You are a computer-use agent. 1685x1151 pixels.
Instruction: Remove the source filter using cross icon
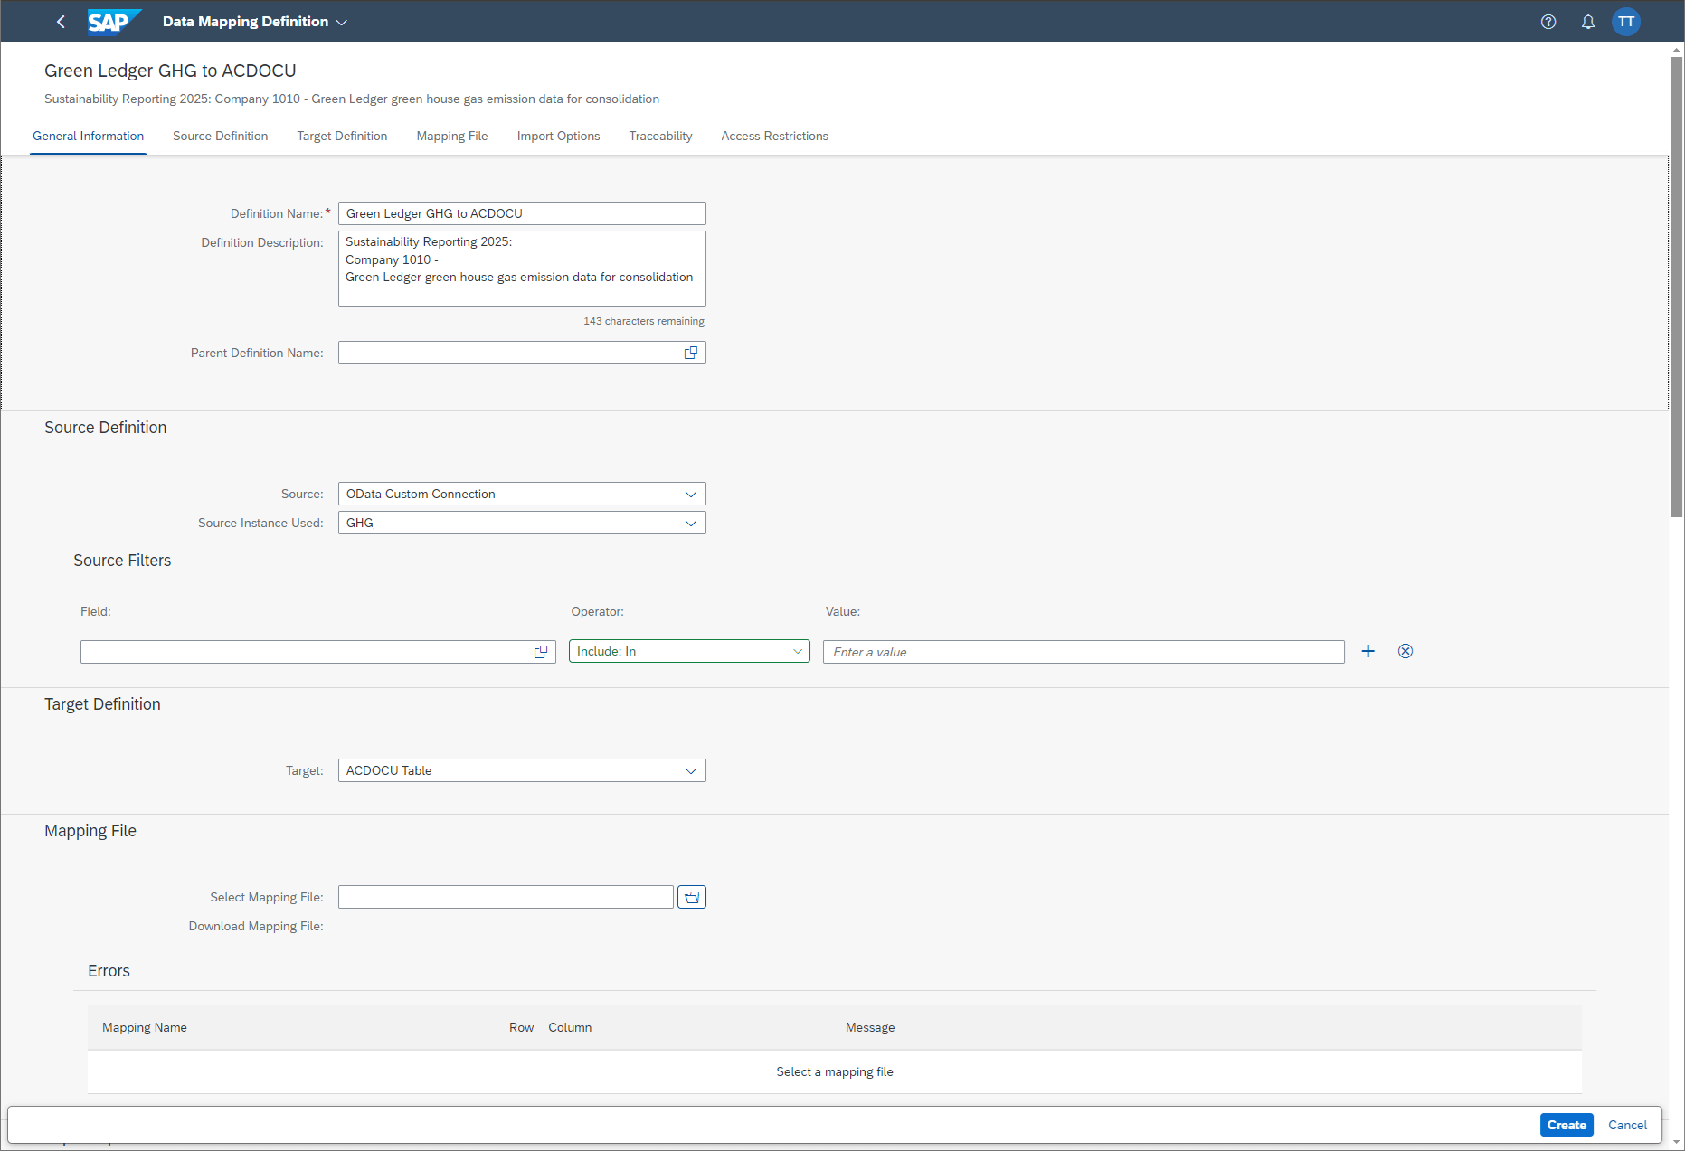pos(1405,651)
